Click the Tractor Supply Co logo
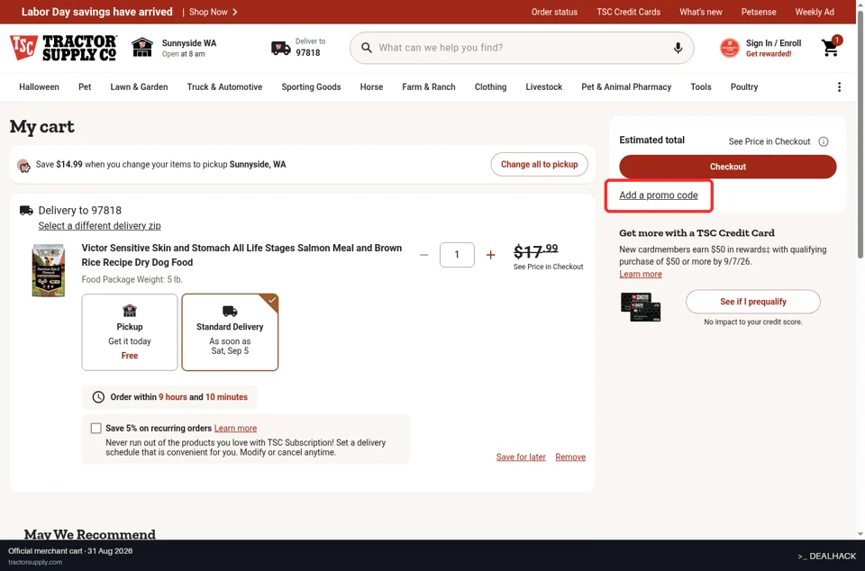 [x=63, y=48]
